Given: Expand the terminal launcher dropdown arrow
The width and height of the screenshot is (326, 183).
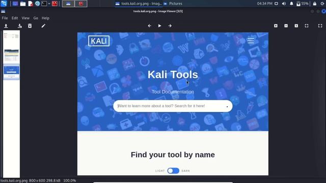Looking at the screenshot, I should (49, 4).
